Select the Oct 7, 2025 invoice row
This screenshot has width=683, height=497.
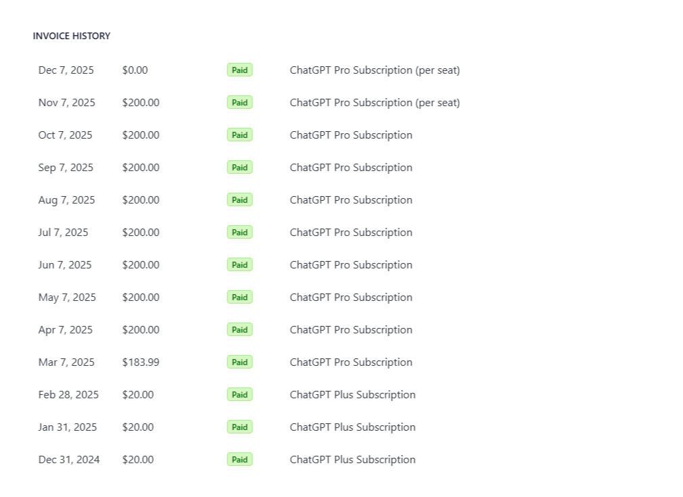pyautogui.click(x=66, y=135)
